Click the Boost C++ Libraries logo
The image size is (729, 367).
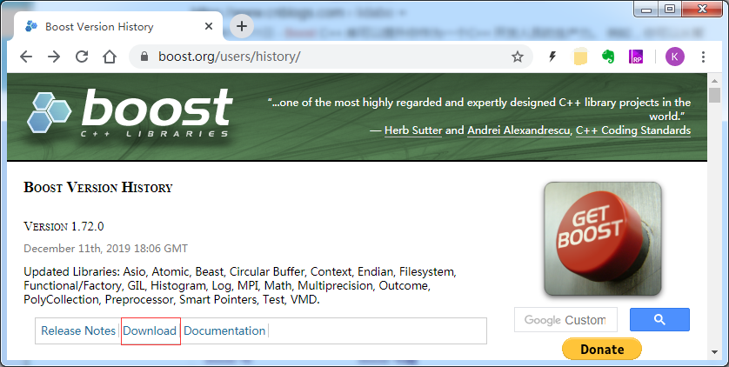(130, 114)
